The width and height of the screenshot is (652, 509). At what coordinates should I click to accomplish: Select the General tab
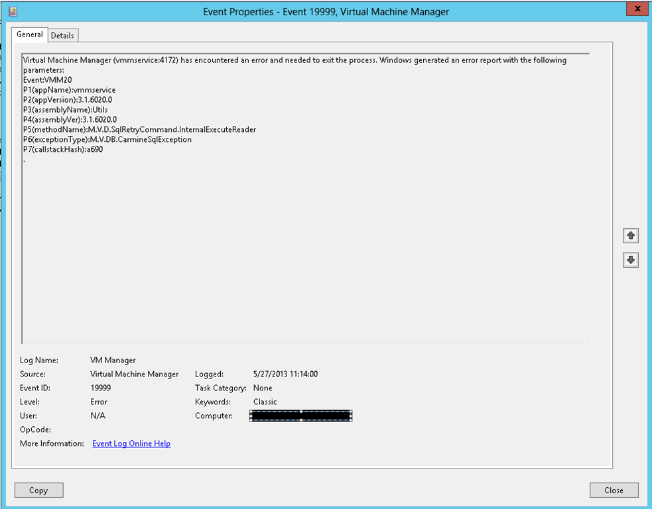point(30,34)
